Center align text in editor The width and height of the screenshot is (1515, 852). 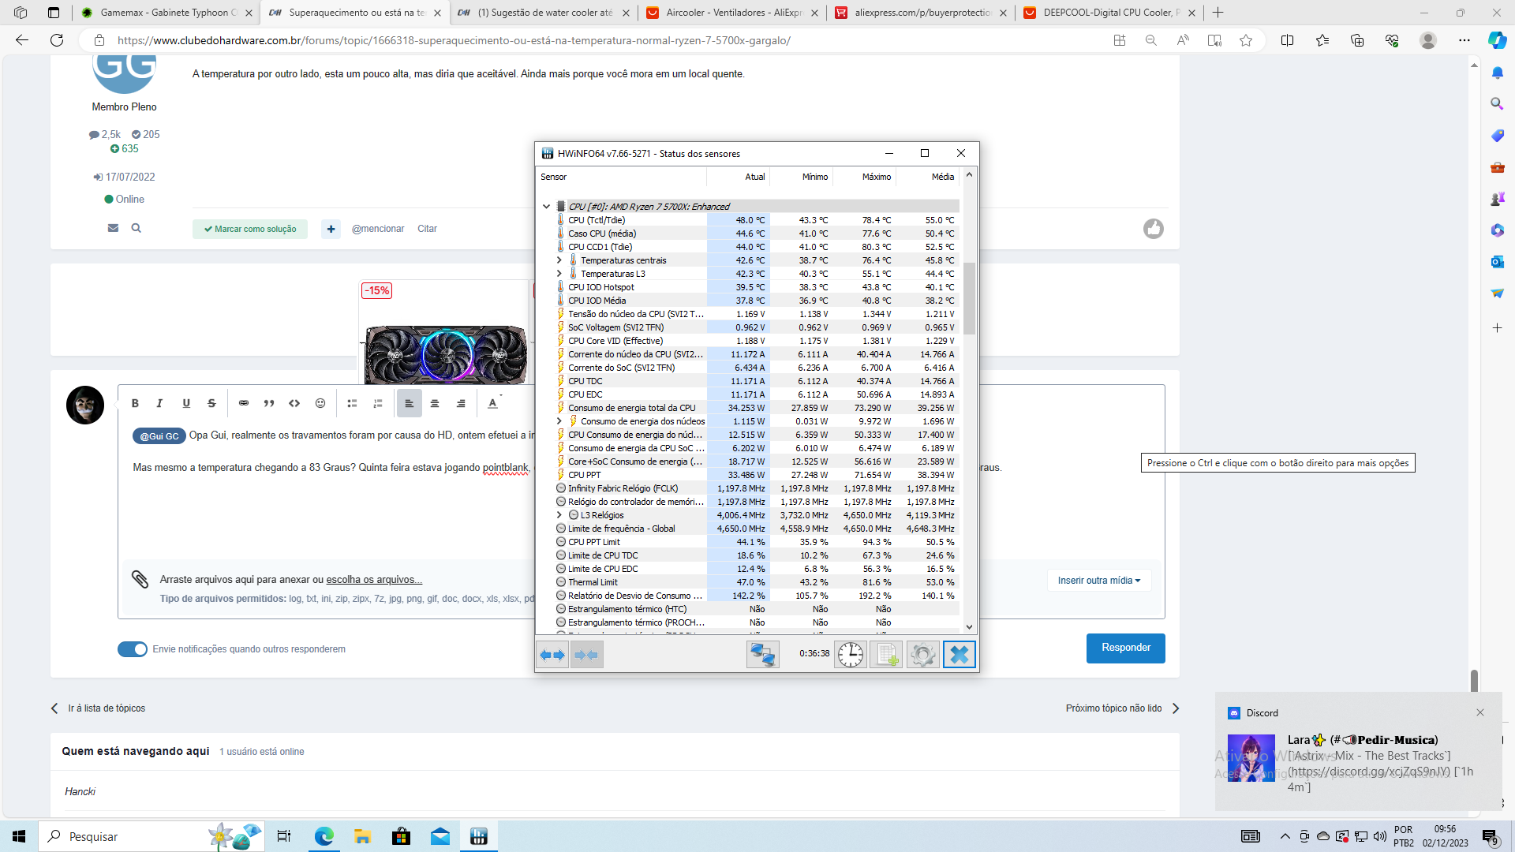[435, 403]
